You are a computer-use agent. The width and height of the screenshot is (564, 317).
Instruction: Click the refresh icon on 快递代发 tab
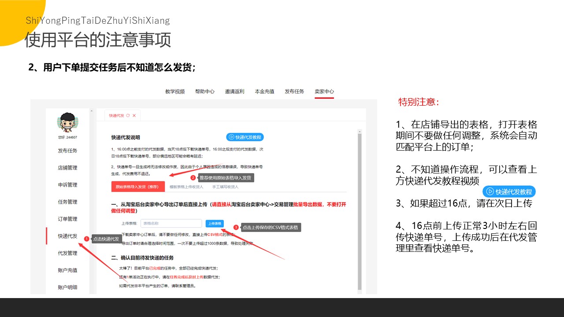click(x=128, y=115)
